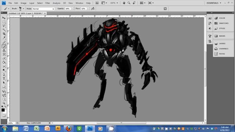This screenshot has height=132, width=235.
Task: Open the Actions panel play icon
Action: tap(210, 18)
